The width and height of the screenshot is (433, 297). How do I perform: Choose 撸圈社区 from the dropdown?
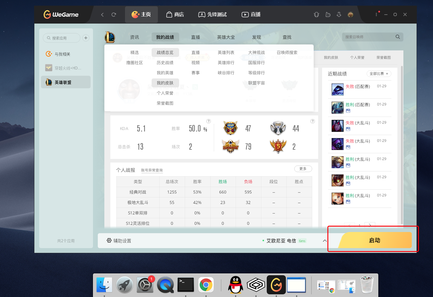click(135, 63)
